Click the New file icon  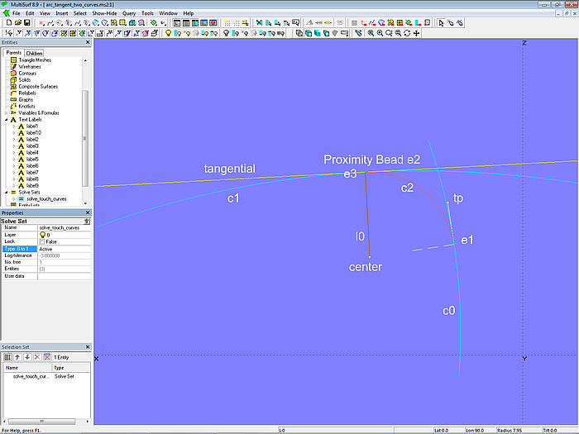pyautogui.click(x=7, y=23)
